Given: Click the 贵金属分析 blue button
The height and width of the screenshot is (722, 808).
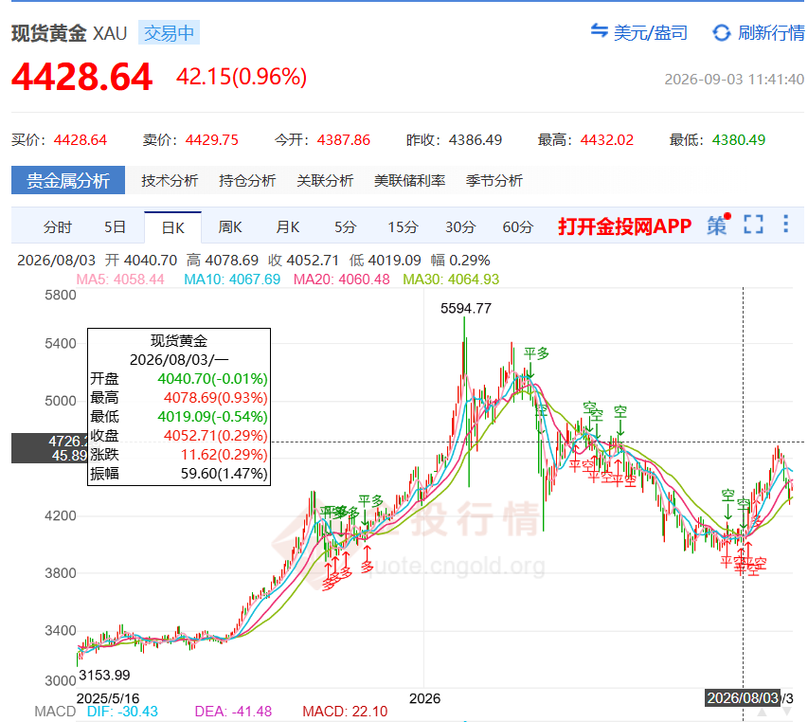Looking at the screenshot, I should pyautogui.click(x=68, y=180).
